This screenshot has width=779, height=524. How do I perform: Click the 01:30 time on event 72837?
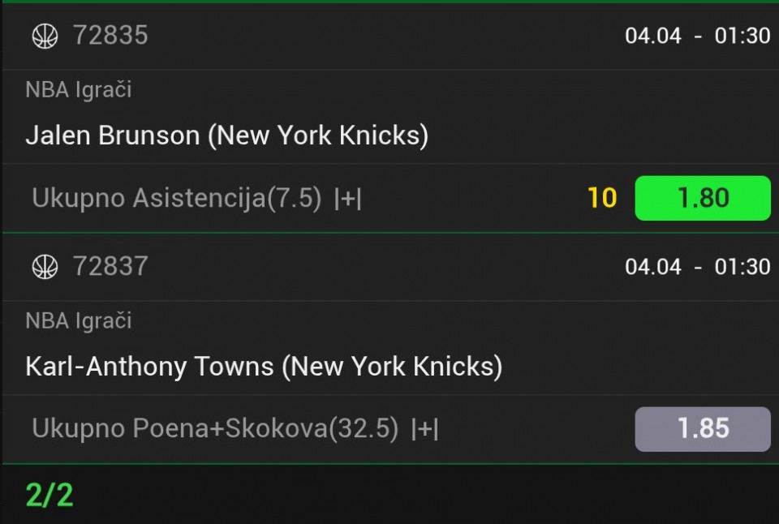click(x=742, y=266)
